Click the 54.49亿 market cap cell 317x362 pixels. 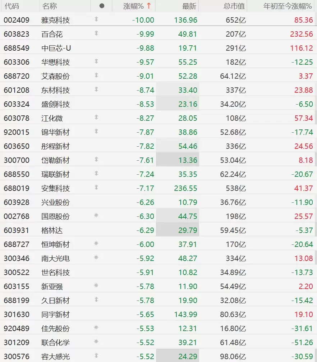tap(233, 287)
